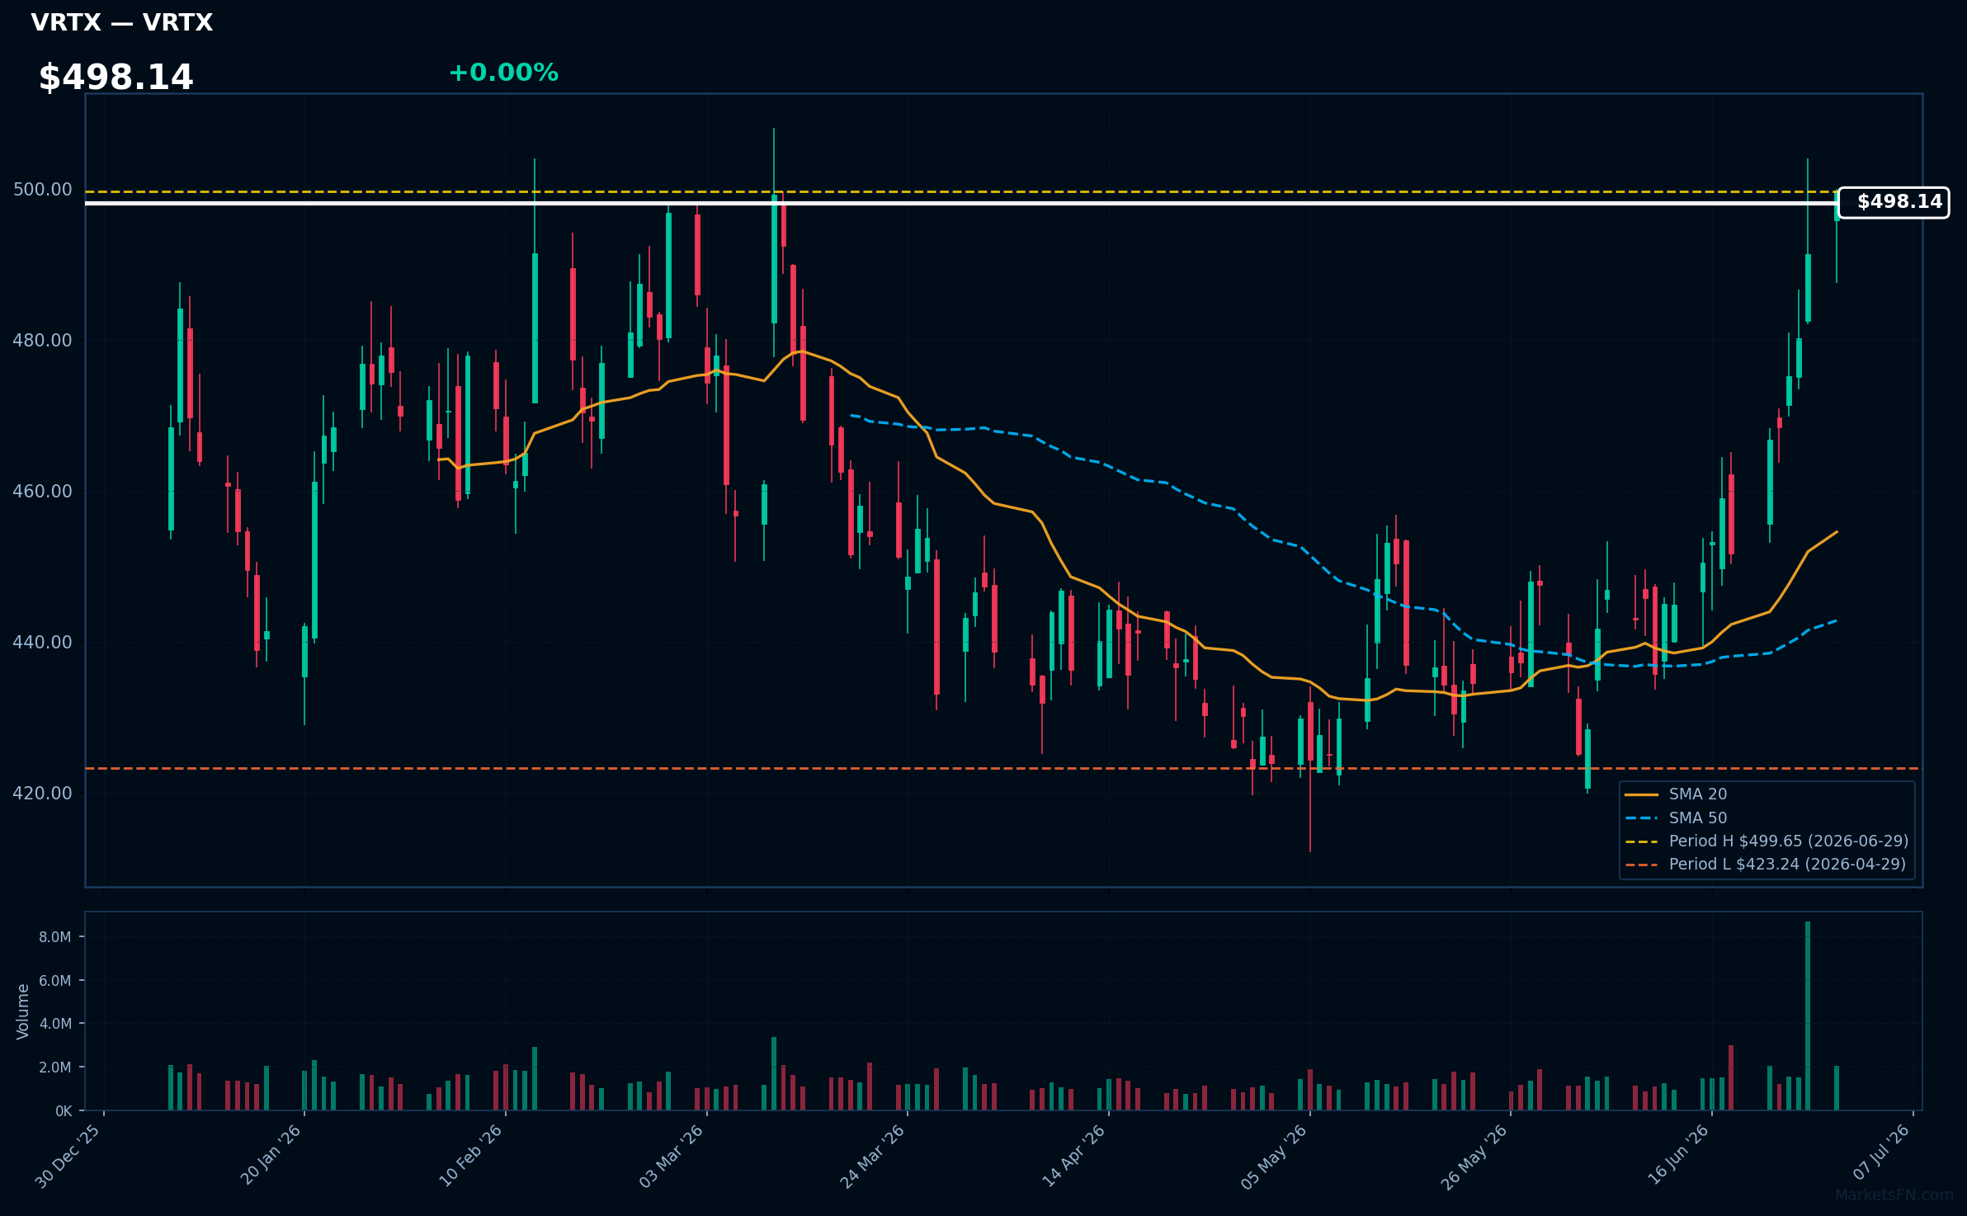Click the 460.00 price axis label
The height and width of the screenshot is (1216, 1967).
pos(43,492)
